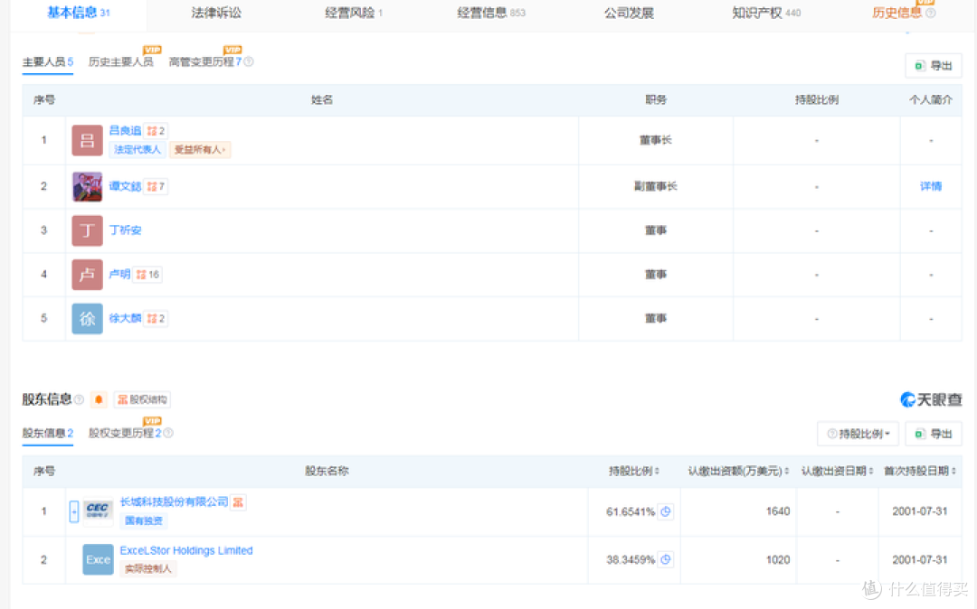Image resolution: width=977 pixels, height=609 pixels.
Task: Select the 主要人员 sub-tab
Action: 47,61
